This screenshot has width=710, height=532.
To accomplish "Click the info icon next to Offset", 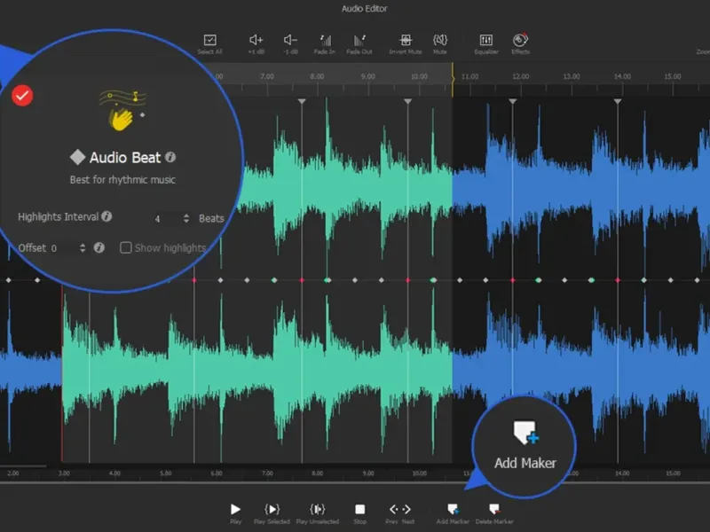I will (99, 247).
